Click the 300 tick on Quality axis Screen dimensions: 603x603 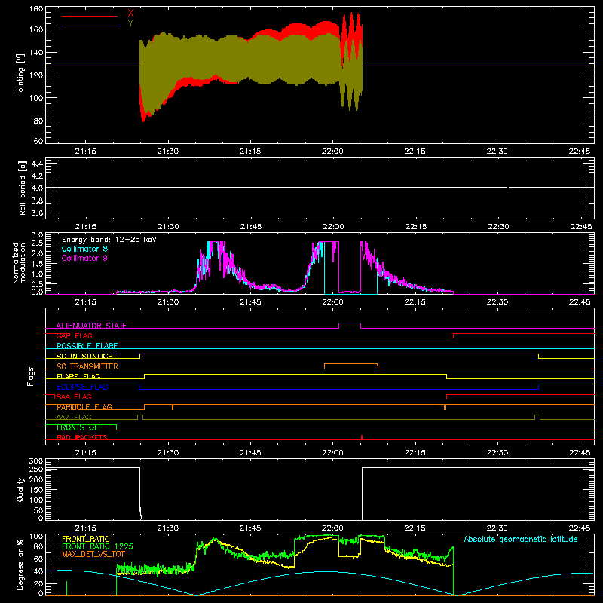[36, 461]
